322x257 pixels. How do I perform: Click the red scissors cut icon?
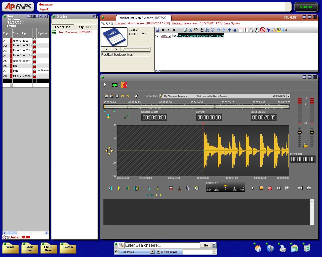click(171, 188)
